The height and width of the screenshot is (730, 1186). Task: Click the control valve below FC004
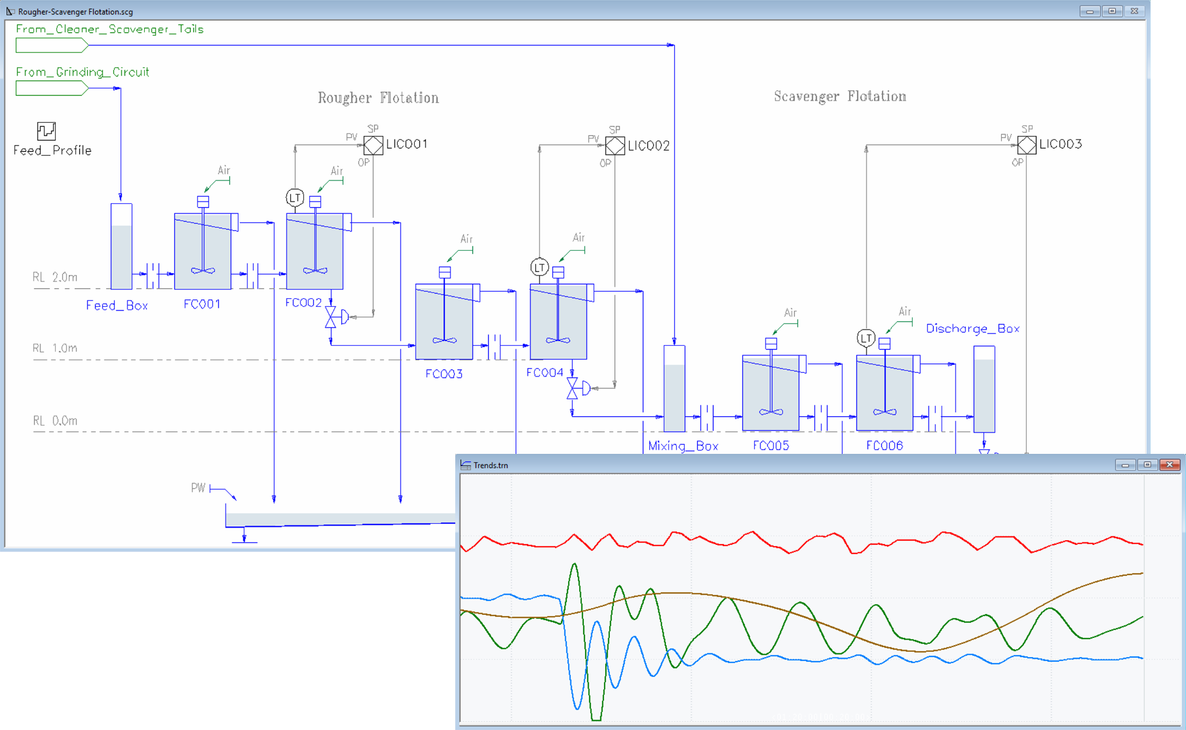(x=578, y=388)
